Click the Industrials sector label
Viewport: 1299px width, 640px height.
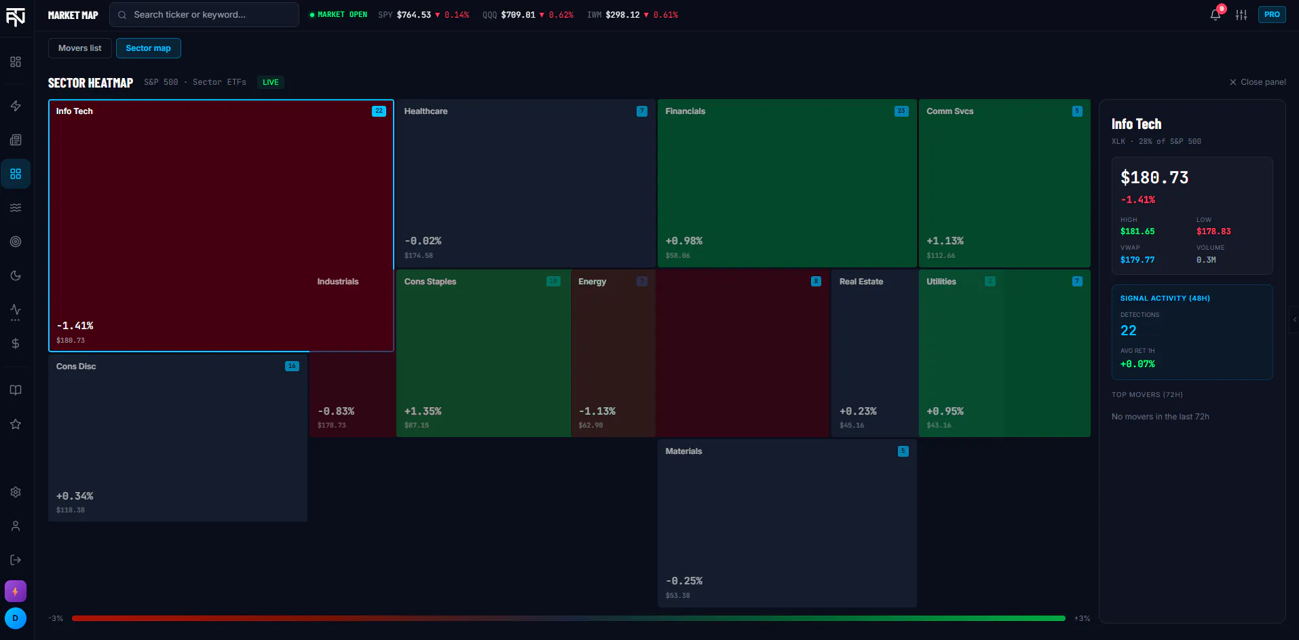[338, 282]
